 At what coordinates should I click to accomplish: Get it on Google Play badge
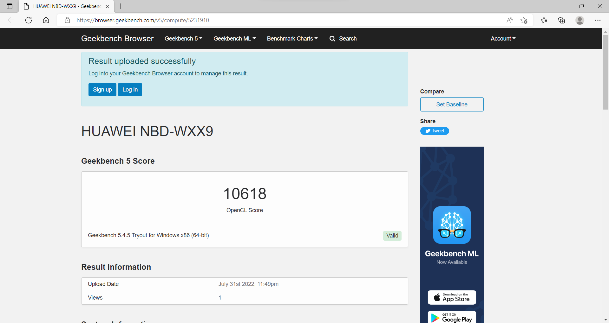452,317
